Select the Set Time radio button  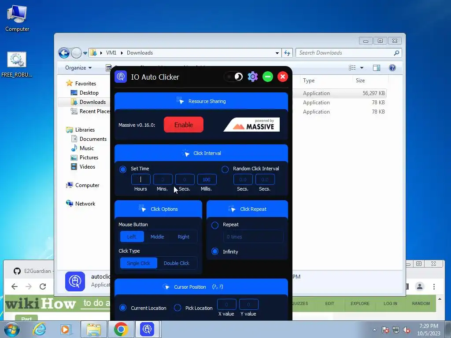[123, 169]
